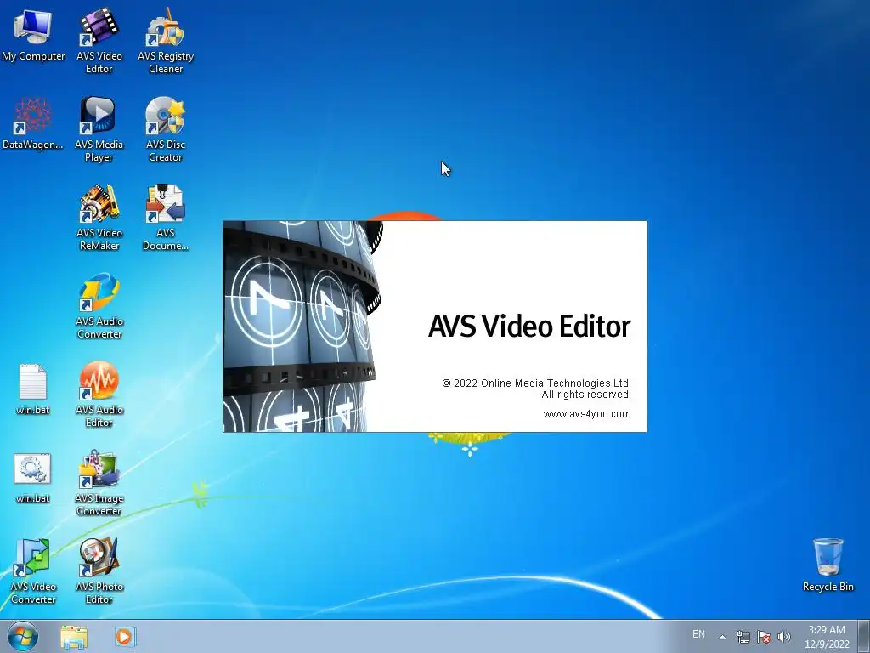This screenshot has height=653, width=870.
Task: Select the AVS Audio Editor shortcut
Action: coord(99,395)
